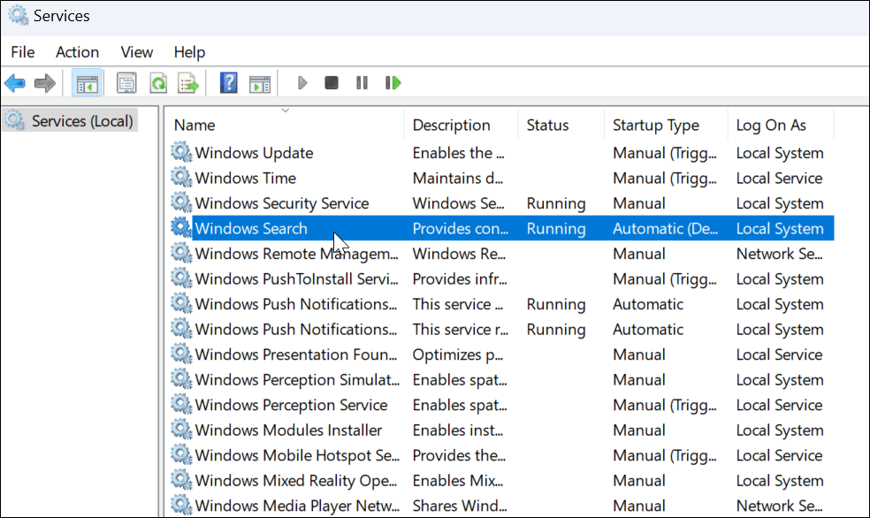Click 'Provides infr...' description cell
Screen dimensions: 870x518
click(460, 279)
